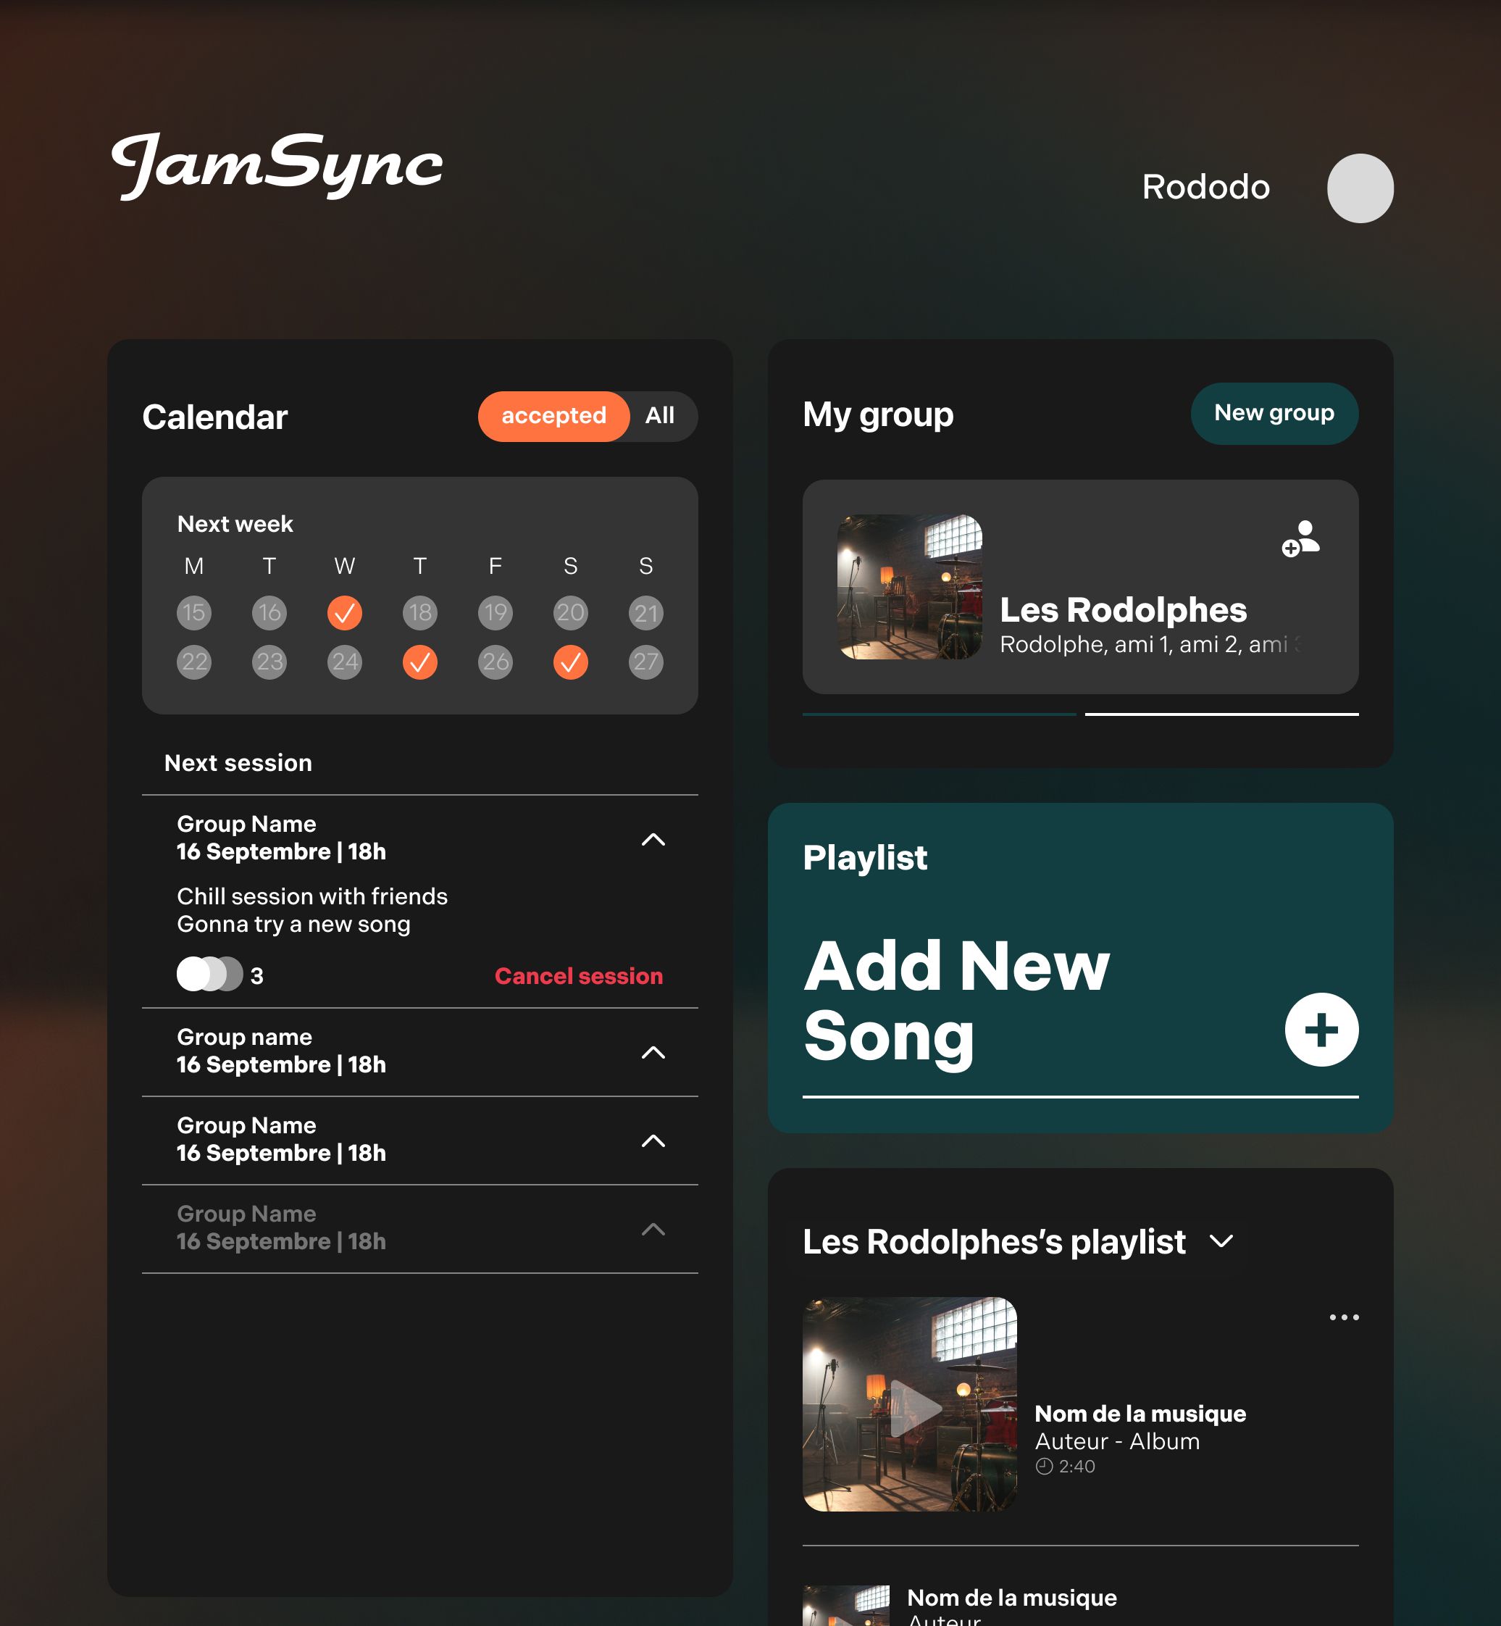Open the three-dot menu for first song
The image size is (1501, 1626).
click(x=1343, y=1317)
